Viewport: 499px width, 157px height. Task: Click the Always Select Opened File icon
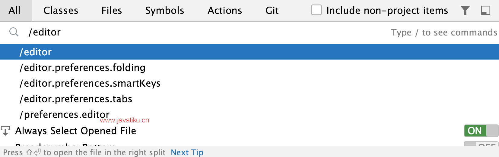[x=5, y=131]
